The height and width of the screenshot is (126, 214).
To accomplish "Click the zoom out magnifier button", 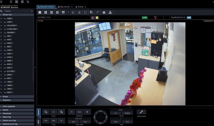I will click(x=46, y=112).
